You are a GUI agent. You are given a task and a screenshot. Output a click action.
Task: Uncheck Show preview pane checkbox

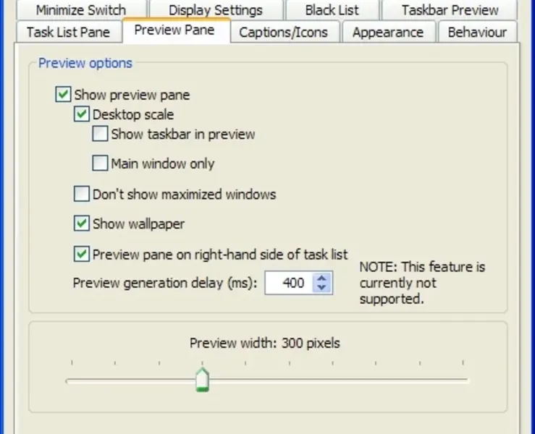(63, 95)
